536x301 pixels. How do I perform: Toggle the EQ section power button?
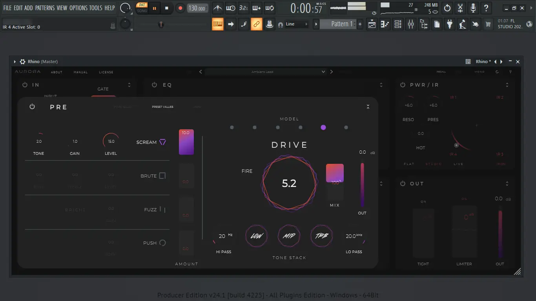[154, 85]
